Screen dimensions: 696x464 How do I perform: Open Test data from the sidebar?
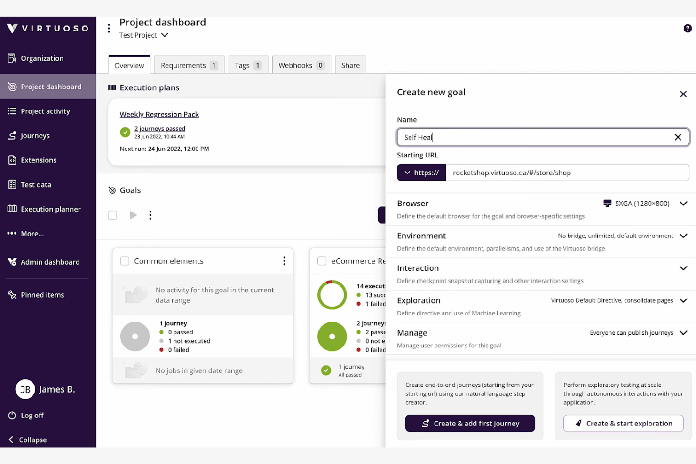point(35,184)
